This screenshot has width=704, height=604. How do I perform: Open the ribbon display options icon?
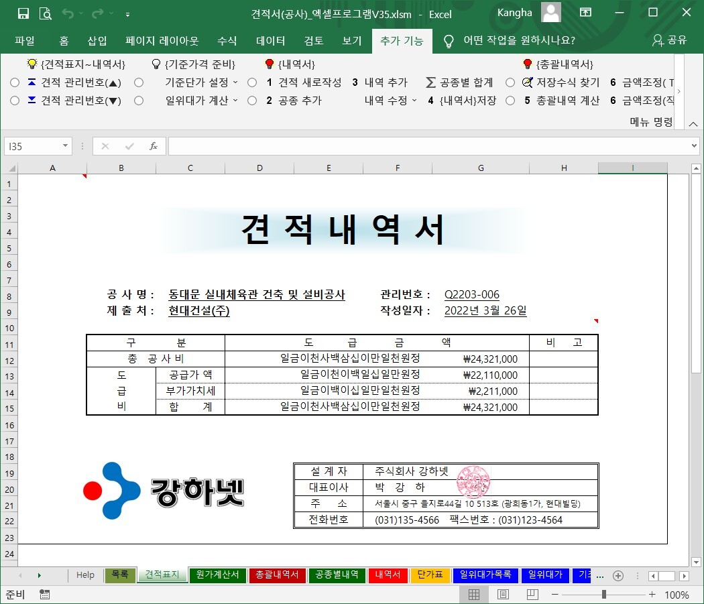tap(585, 13)
